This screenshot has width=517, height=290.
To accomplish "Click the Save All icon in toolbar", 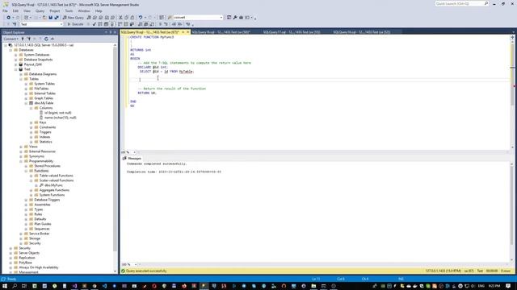I will pyautogui.click(x=57, y=18).
